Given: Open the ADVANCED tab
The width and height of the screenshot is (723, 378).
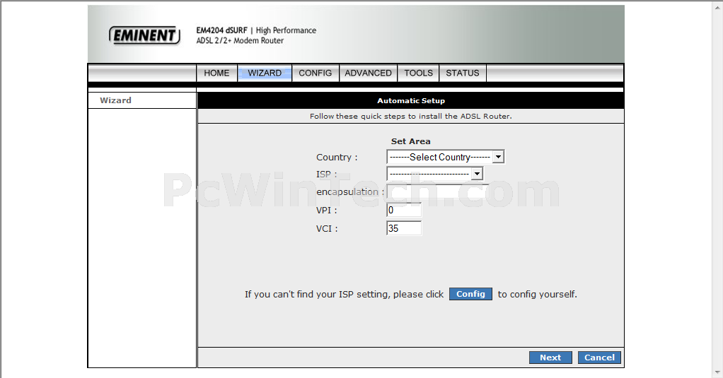Looking at the screenshot, I should coord(368,73).
